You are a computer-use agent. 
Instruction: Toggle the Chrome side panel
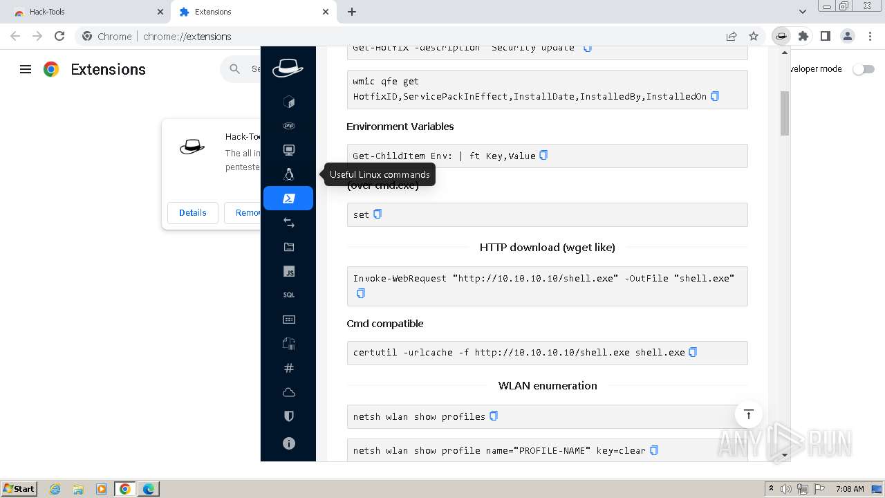tap(826, 36)
